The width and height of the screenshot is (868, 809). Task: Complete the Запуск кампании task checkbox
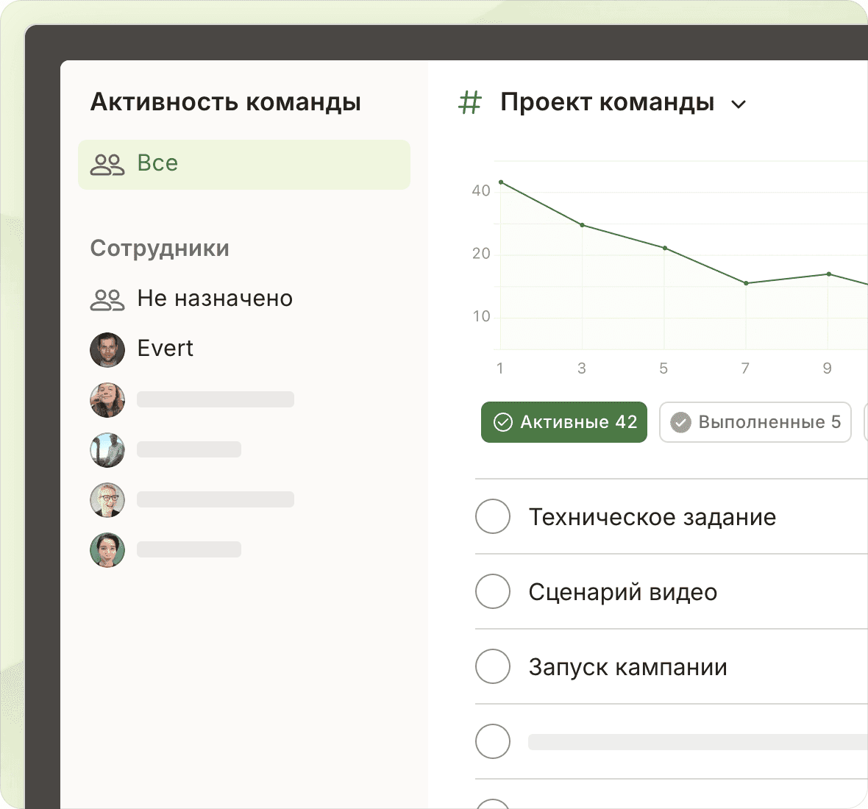pos(493,666)
